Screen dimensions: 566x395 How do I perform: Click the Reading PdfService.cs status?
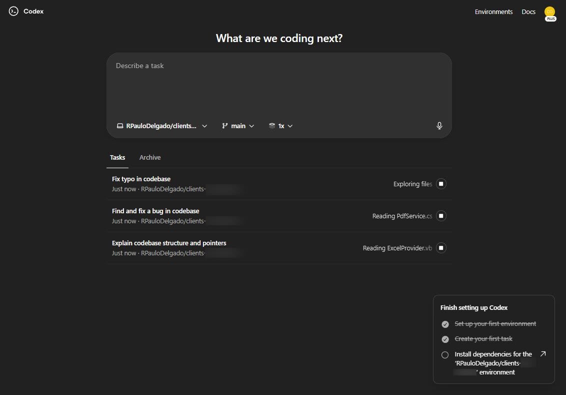click(x=402, y=216)
